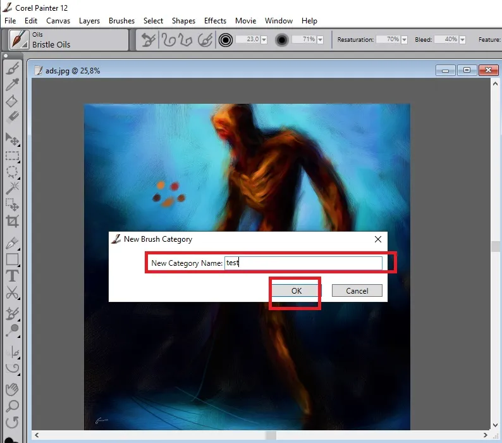This screenshot has width=502, height=443.
Task: Select the Dodge tool
Action: (x=13, y=330)
